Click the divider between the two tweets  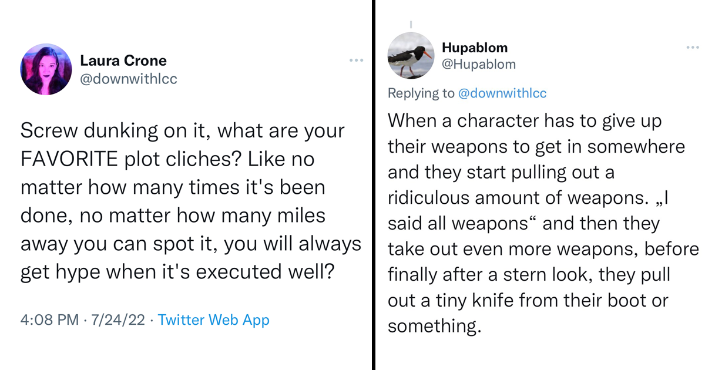click(374, 185)
